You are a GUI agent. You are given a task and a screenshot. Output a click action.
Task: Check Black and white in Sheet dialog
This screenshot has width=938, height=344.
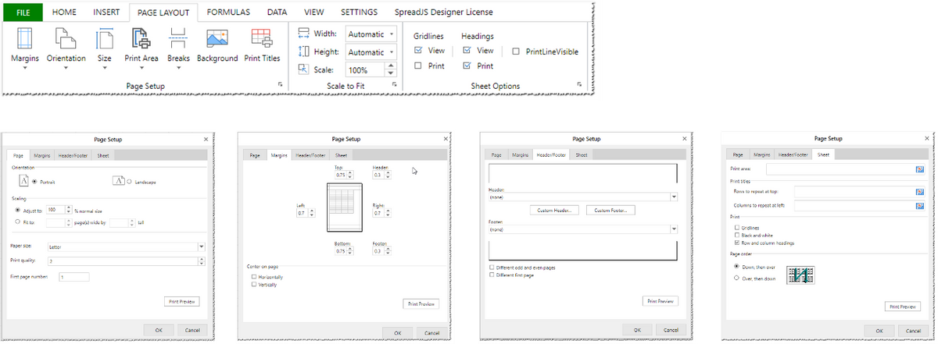pyautogui.click(x=737, y=235)
